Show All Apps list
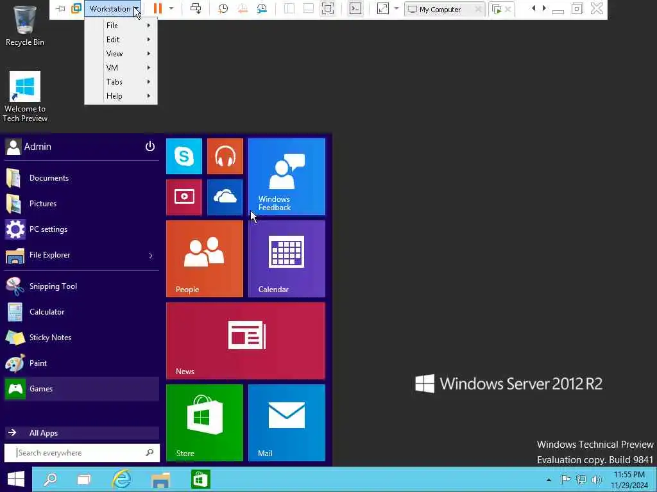The image size is (657, 492). pos(81,433)
